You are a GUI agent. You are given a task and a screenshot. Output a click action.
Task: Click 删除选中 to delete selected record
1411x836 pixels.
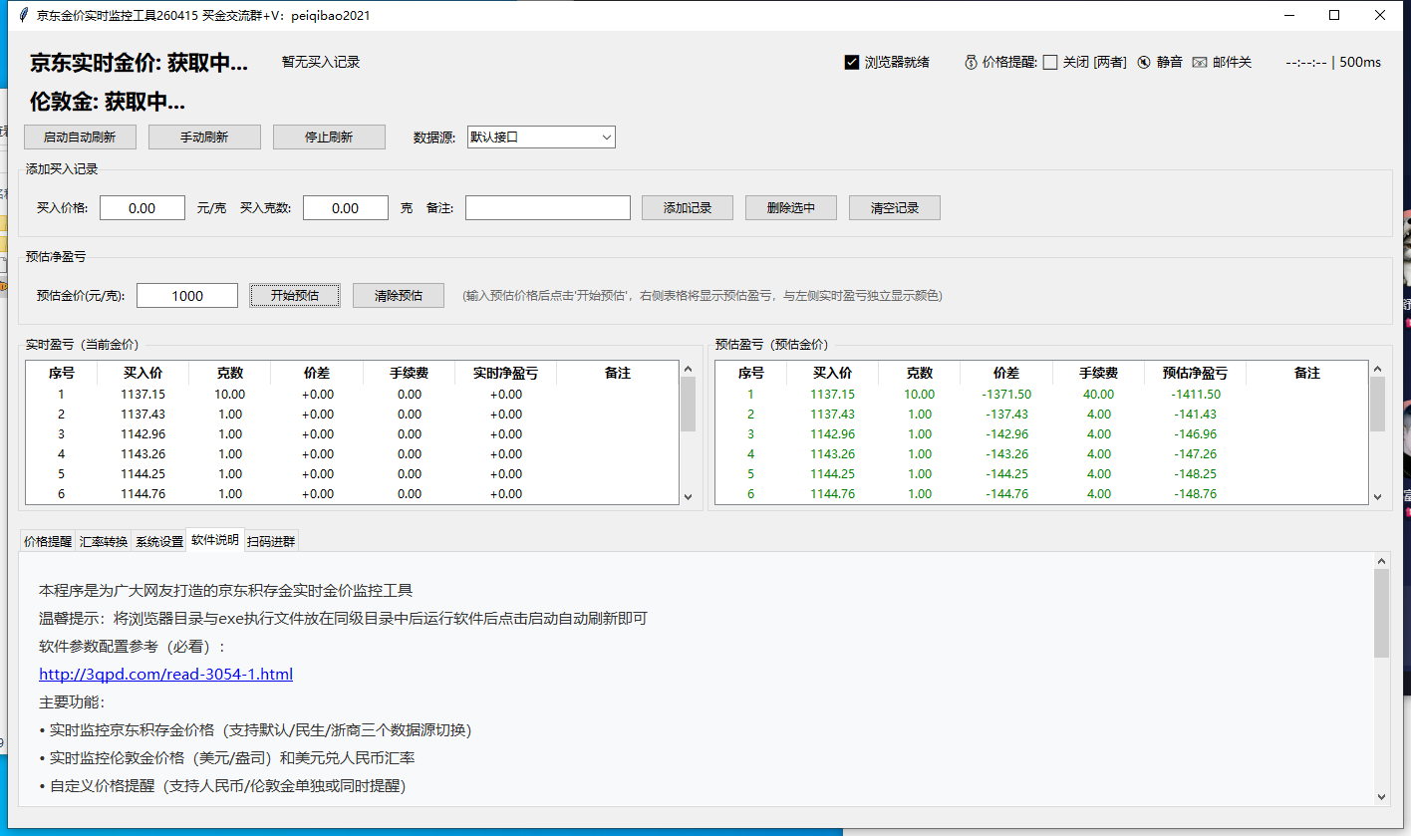[x=790, y=207]
